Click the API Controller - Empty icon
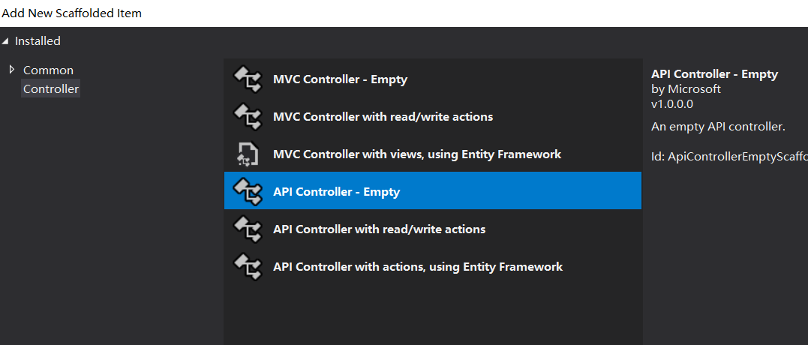 tap(248, 191)
